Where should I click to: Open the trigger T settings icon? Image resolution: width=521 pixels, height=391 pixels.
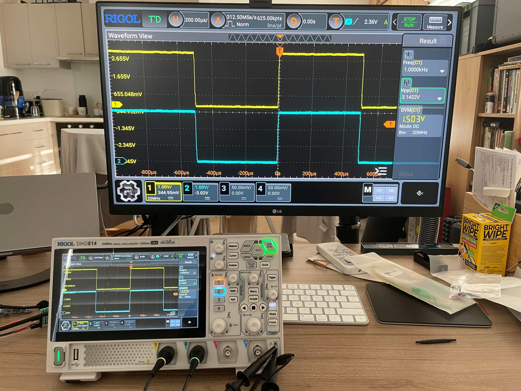click(336, 22)
